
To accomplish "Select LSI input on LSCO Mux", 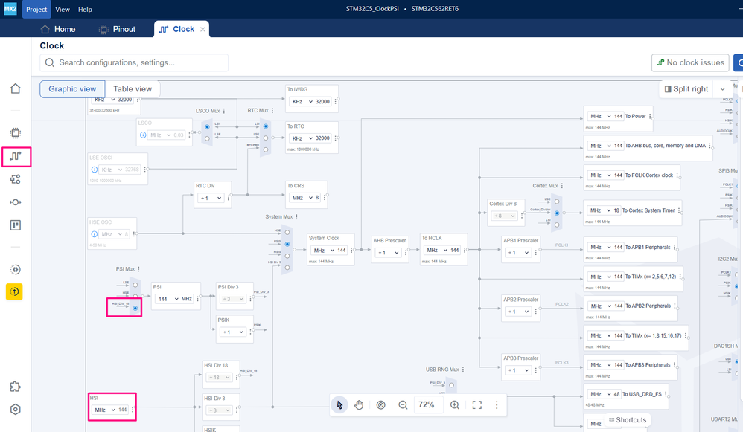I will tap(207, 127).
